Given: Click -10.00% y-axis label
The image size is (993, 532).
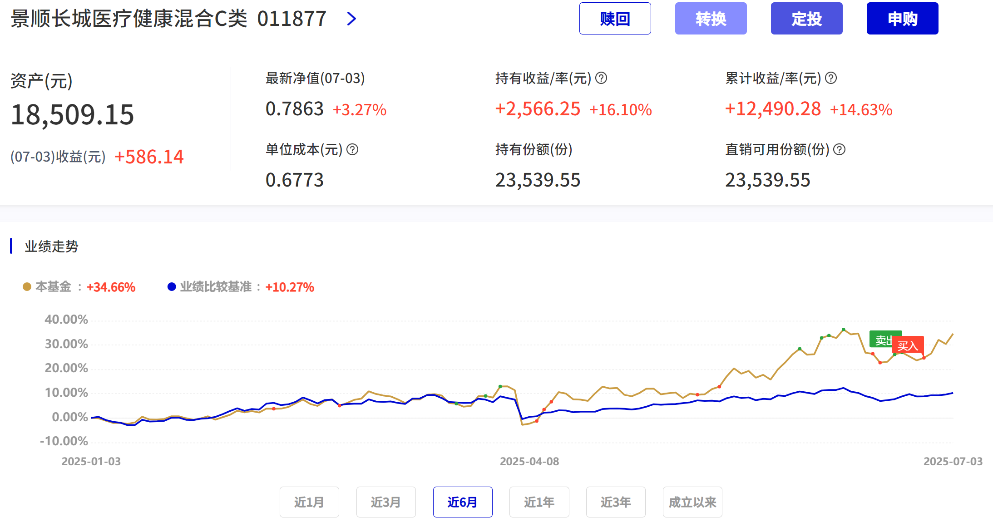Looking at the screenshot, I should point(64,441).
